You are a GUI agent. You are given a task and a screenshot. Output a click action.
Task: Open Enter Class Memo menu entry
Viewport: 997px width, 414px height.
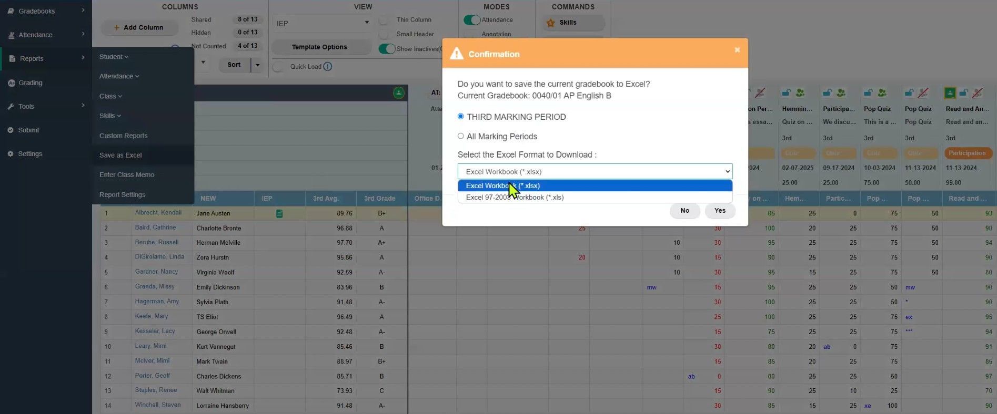click(x=127, y=175)
